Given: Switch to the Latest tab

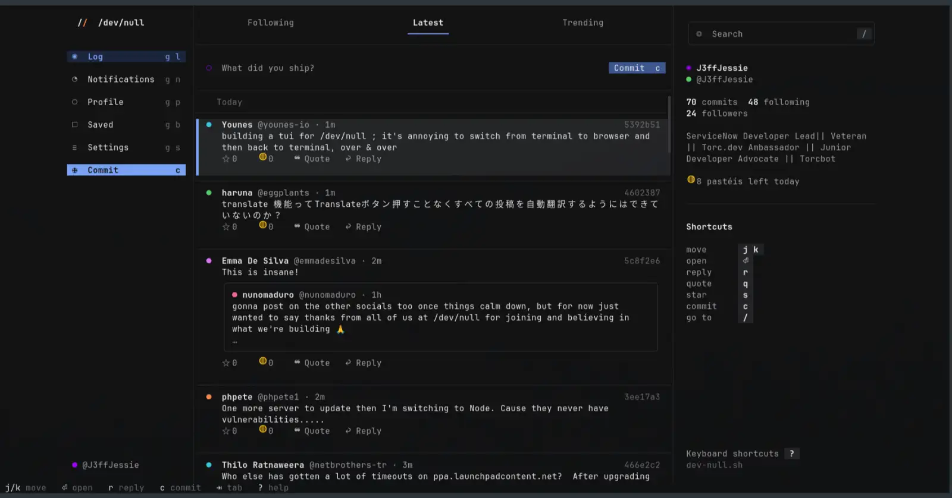Looking at the screenshot, I should coord(428,23).
